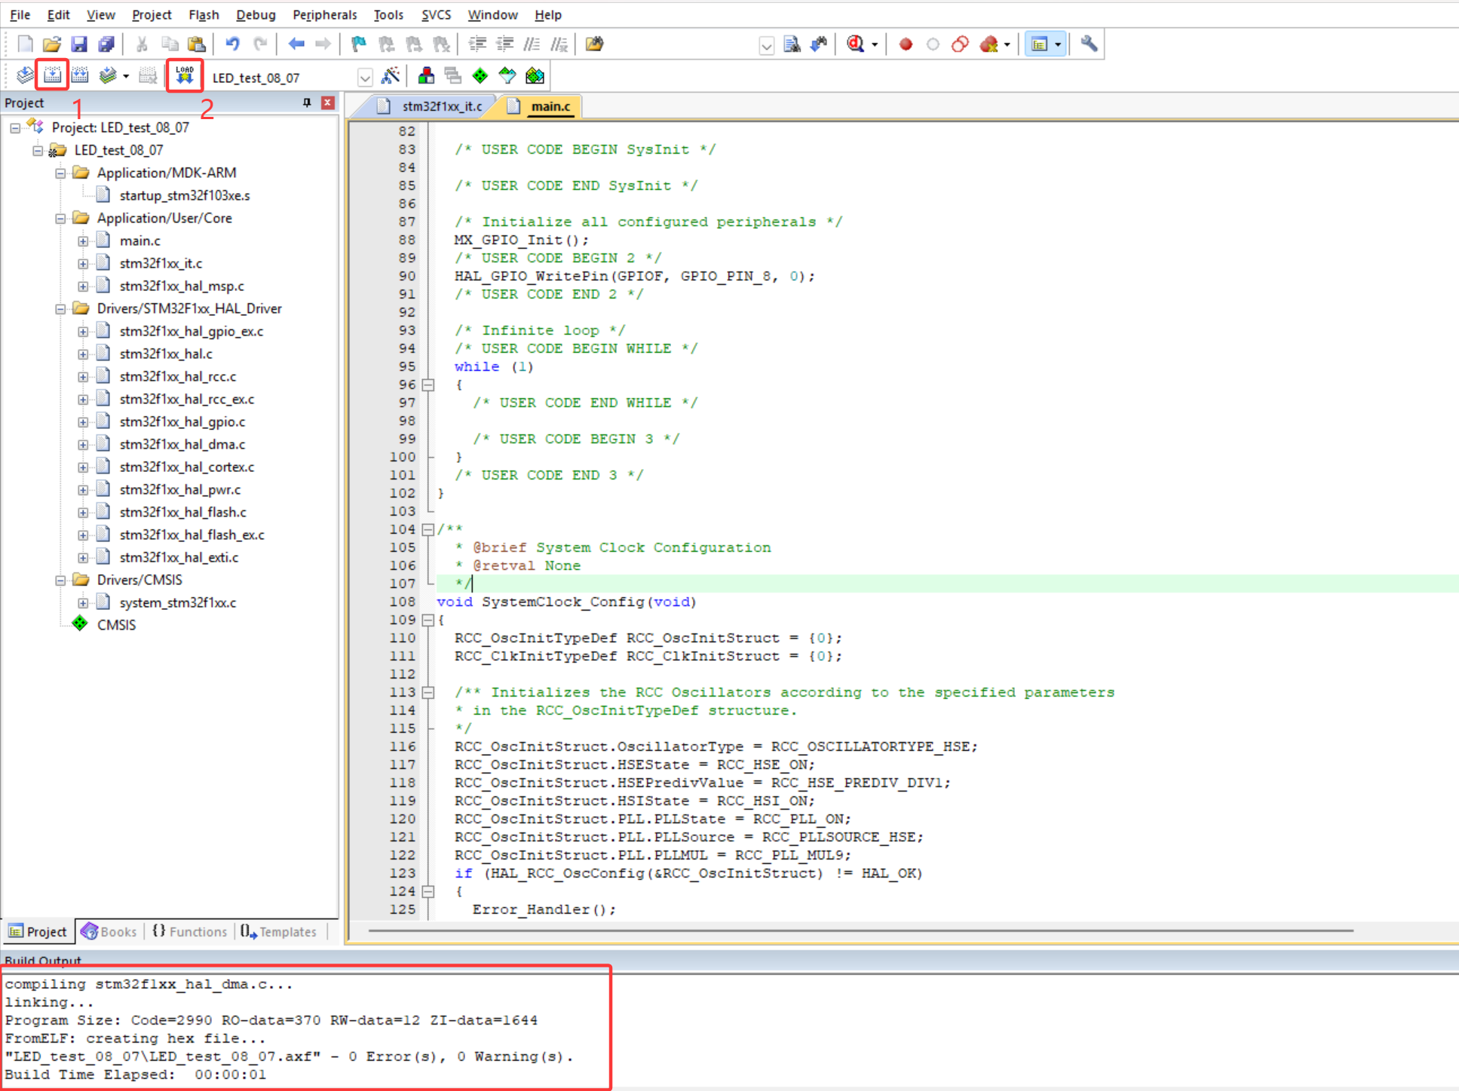Screen dimensions: 1459x1091
Task: Open the Configuration wrench
Action: coord(1088,44)
